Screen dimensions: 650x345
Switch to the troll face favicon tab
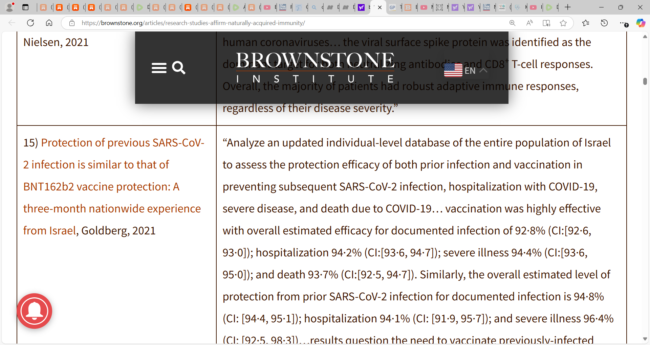click(x=439, y=7)
